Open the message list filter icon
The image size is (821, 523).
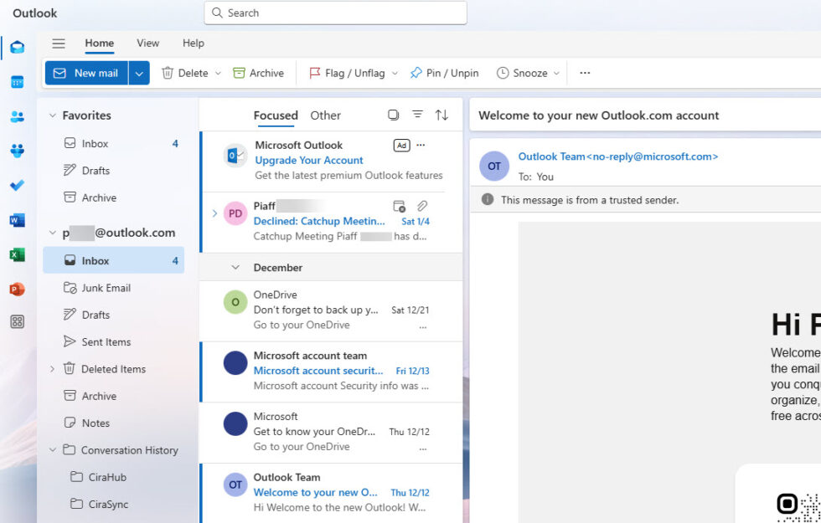pyautogui.click(x=417, y=115)
